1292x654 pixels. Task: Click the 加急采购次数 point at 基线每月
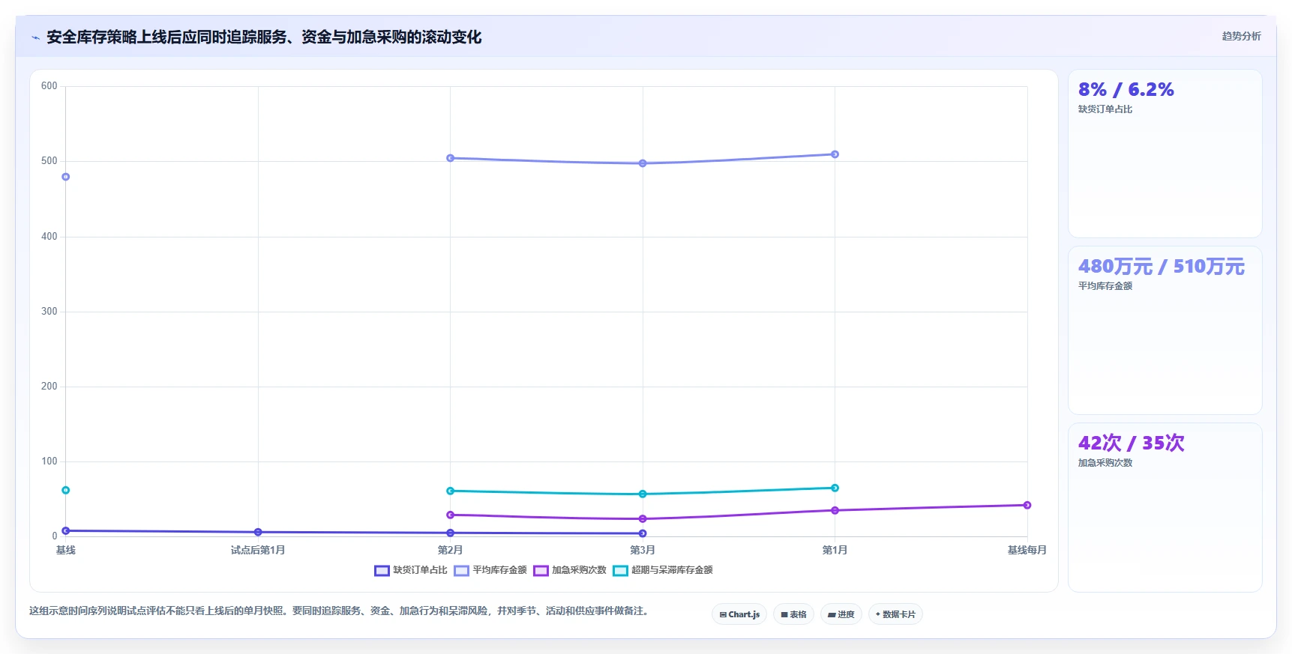[x=1027, y=505]
